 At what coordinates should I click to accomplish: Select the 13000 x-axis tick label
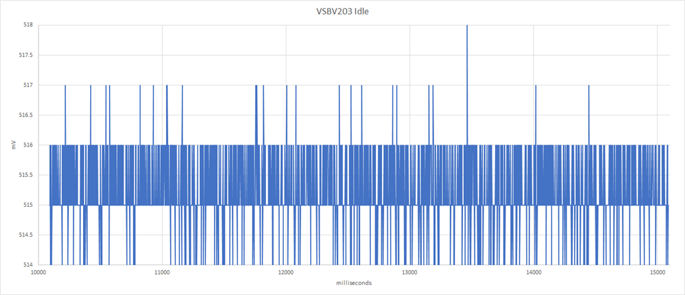tap(410, 272)
